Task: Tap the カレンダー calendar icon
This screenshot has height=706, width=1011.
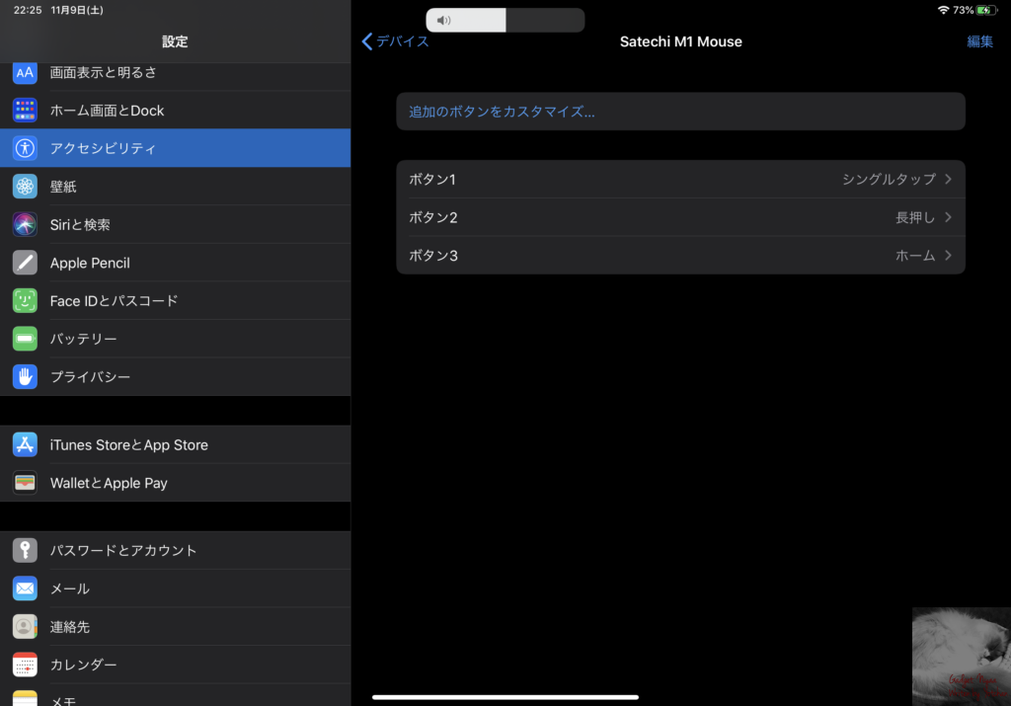Action: (25, 665)
